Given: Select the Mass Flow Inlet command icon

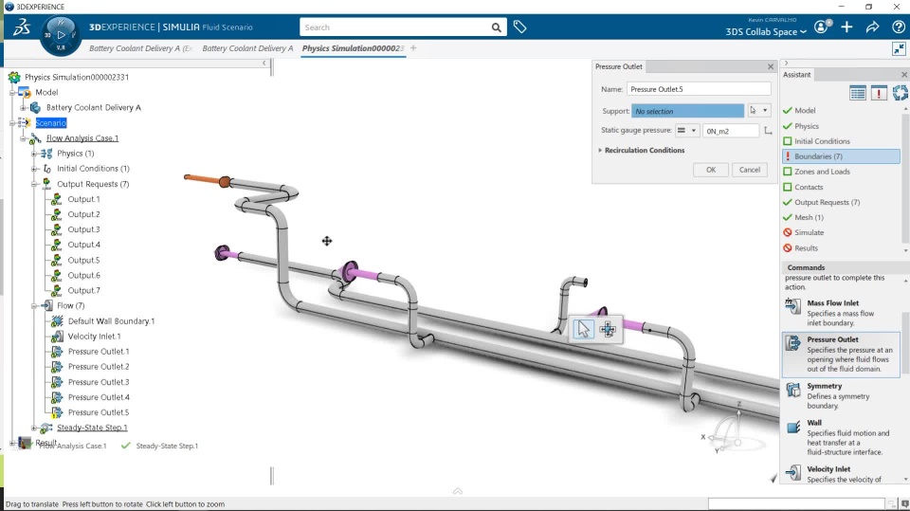Looking at the screenshot, I should tap(792, 306).
